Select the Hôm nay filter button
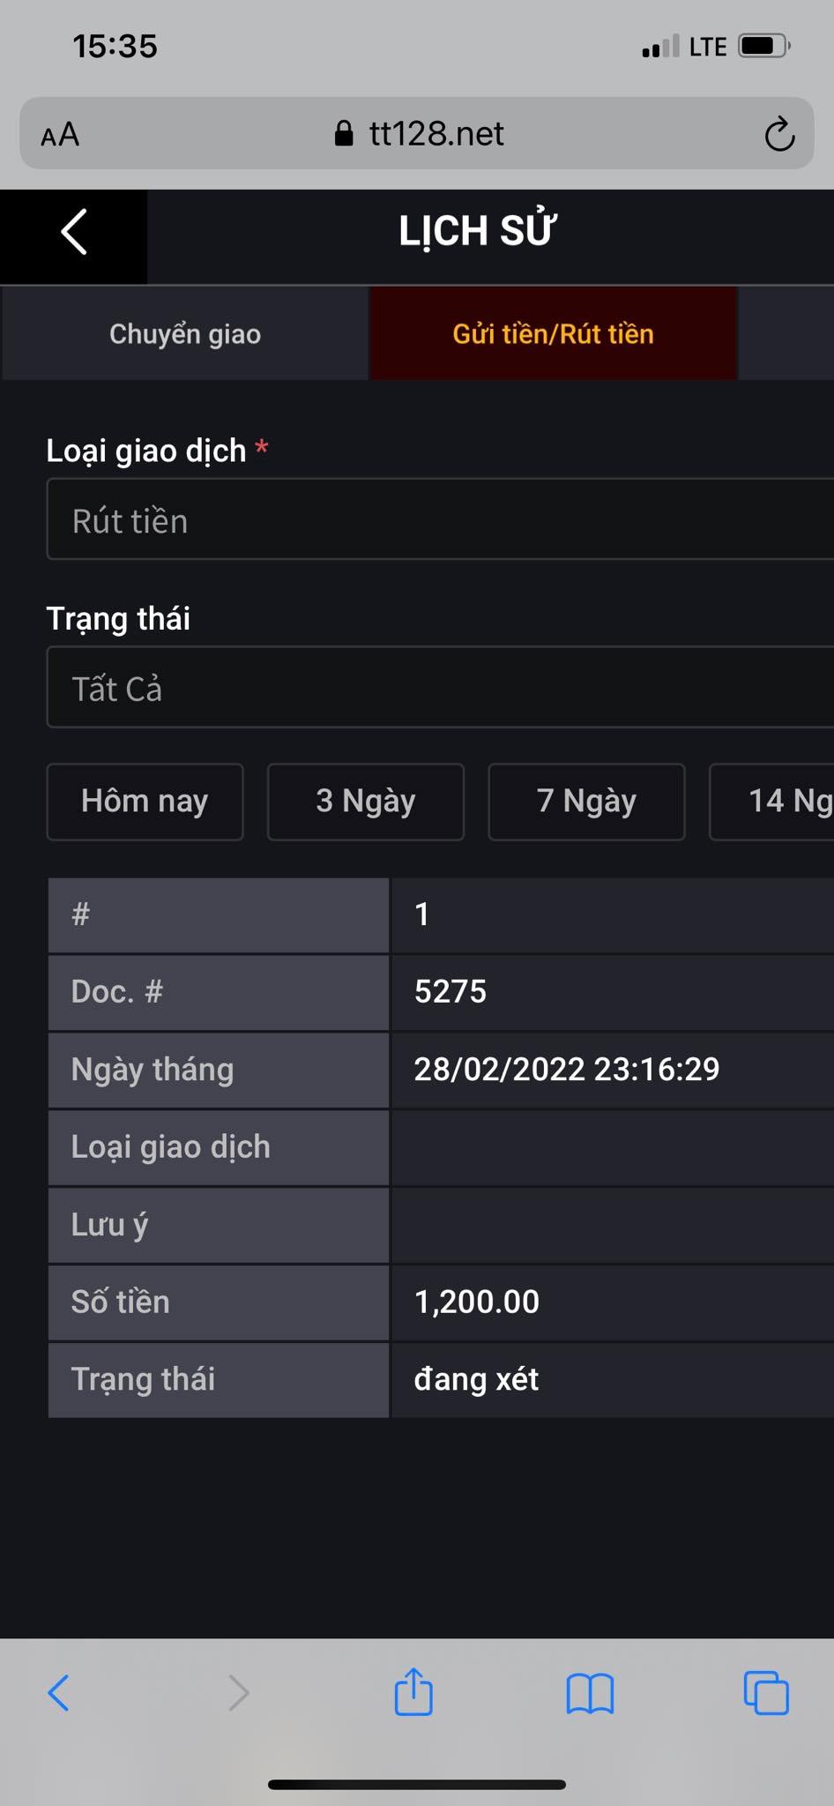This screenshot has height=1806, width=834. click(145, 802)
